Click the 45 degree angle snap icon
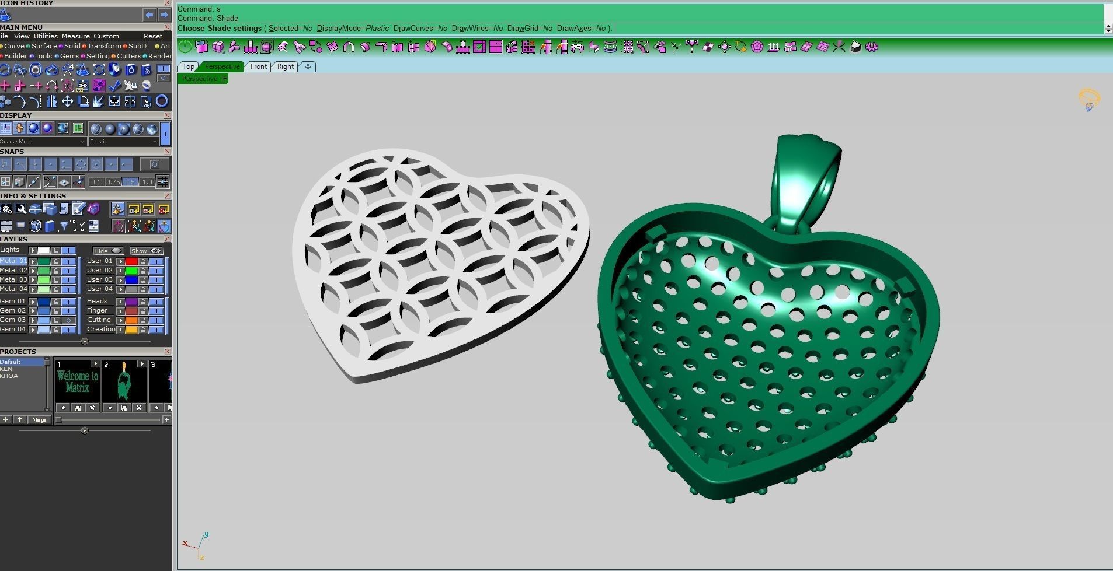 point(50,181)
